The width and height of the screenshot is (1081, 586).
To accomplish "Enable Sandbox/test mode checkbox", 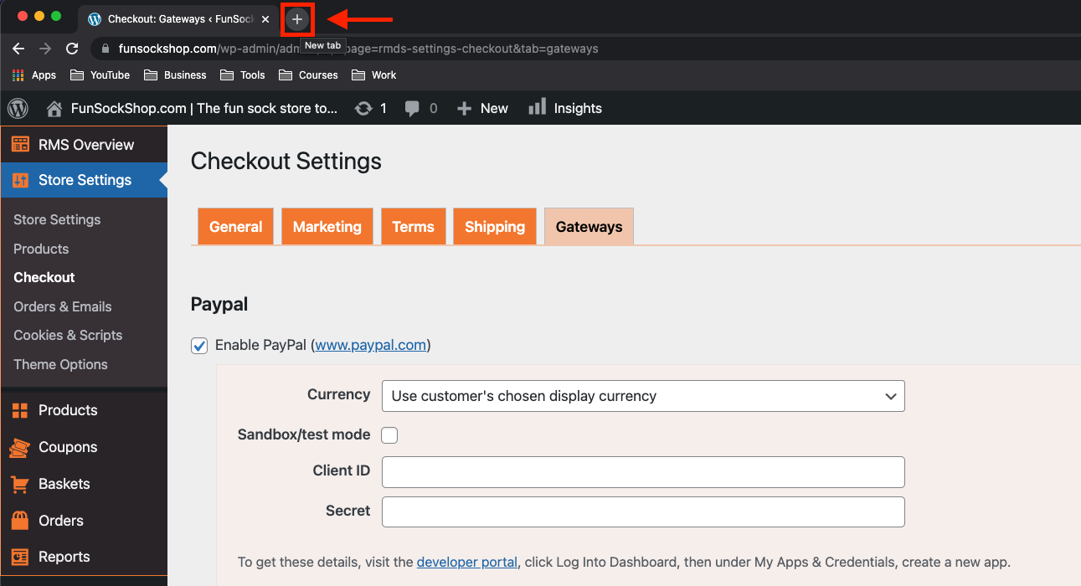I will (389, 435).
